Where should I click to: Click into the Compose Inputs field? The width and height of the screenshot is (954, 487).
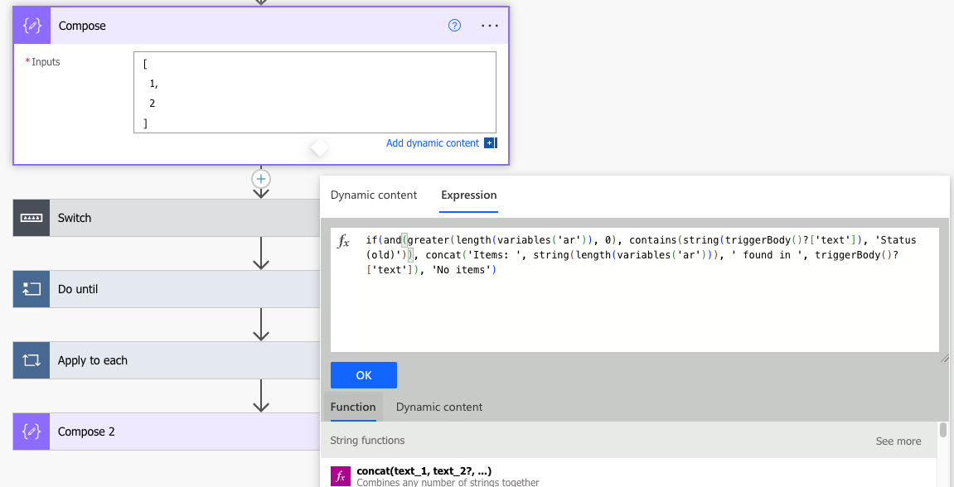coord(315,93)
